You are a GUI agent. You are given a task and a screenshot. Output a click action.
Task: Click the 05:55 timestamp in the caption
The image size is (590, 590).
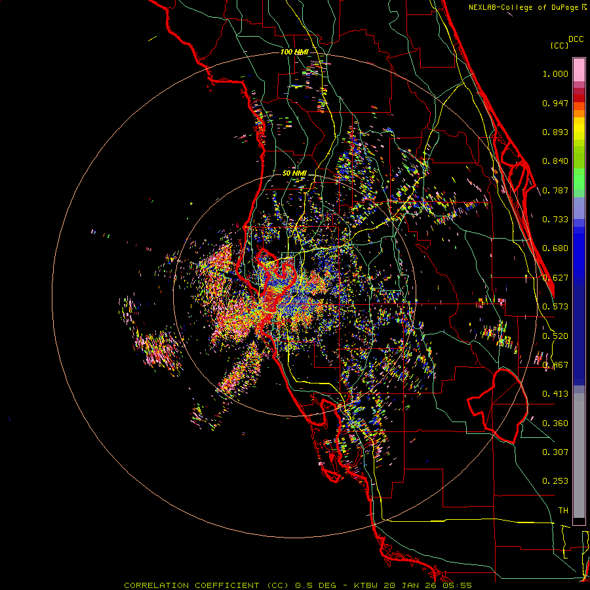[458, 585]
